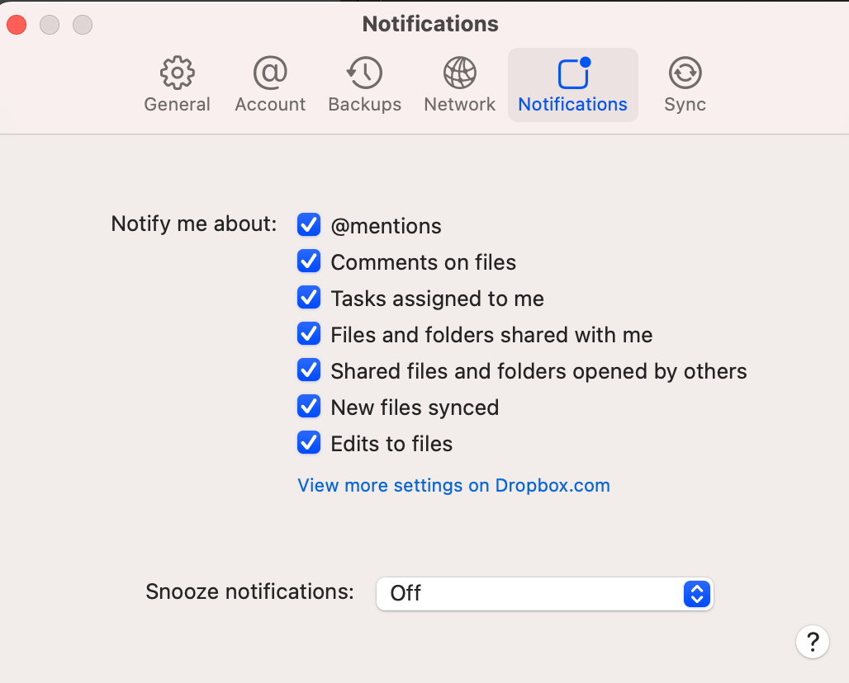
Task: Disable Edits to files notifications checkbox
Action: point(309,442)
